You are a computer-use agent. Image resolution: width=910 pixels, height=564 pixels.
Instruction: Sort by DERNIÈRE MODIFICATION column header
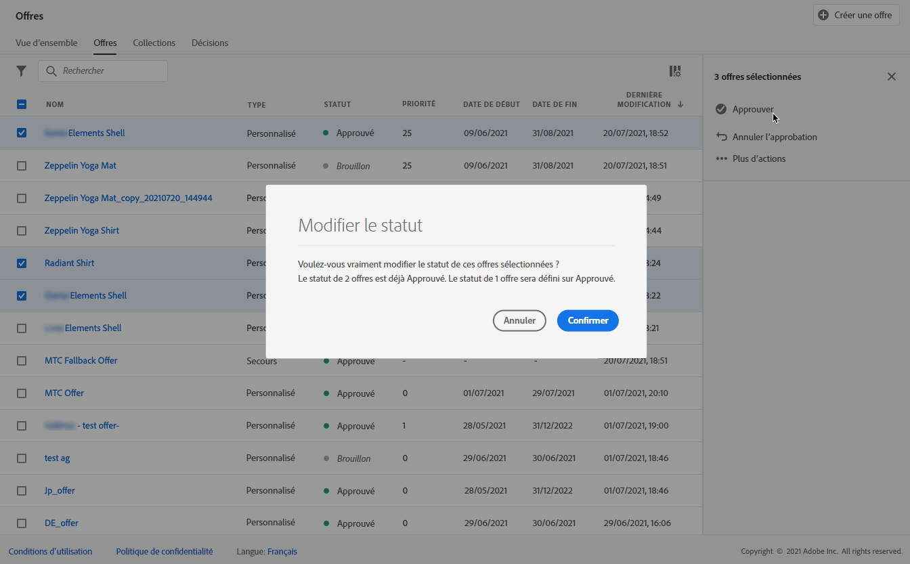(644, 100)
